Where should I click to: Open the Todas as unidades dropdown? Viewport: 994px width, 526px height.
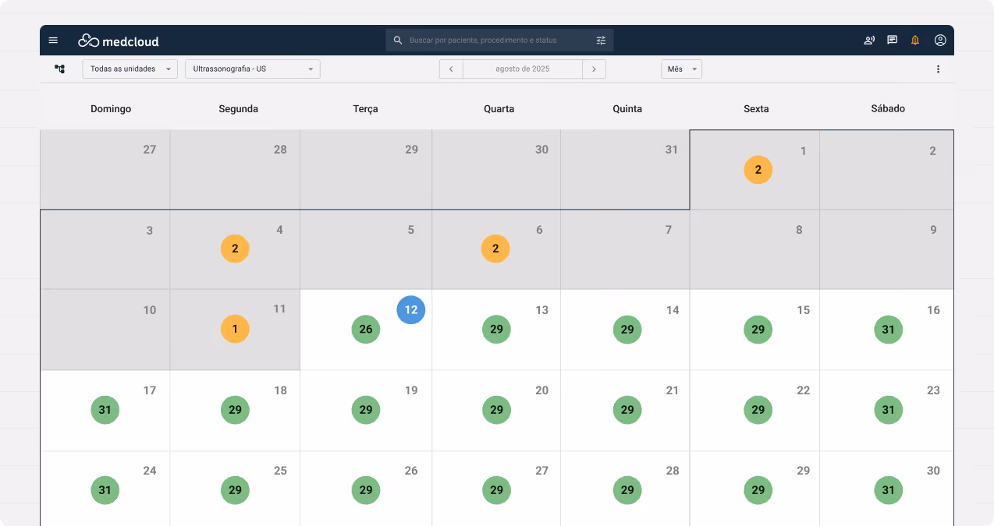click(x=130, y=69)
